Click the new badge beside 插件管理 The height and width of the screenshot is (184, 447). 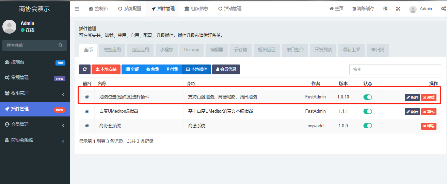click(60, 110)
